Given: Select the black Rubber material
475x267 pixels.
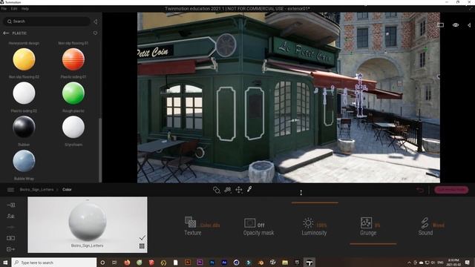Looking at the screenshot, I should click(x=24, y=127).
